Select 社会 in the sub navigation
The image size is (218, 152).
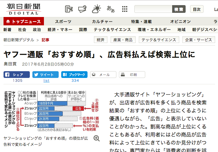pos(22,30)
